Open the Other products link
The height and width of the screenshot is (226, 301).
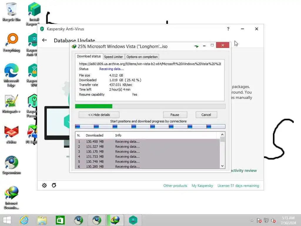175,186
